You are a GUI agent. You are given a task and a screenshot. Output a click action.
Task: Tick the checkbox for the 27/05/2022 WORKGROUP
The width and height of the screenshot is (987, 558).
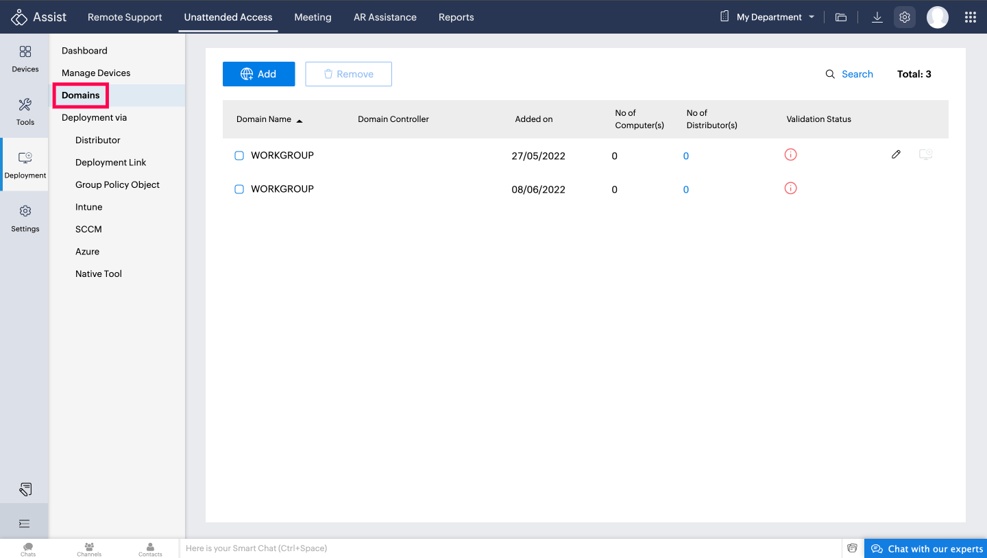239,156
